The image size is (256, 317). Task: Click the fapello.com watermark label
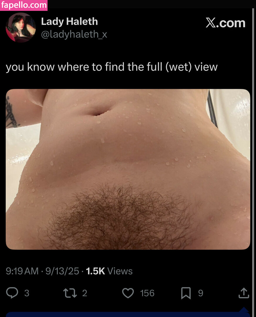24,5
